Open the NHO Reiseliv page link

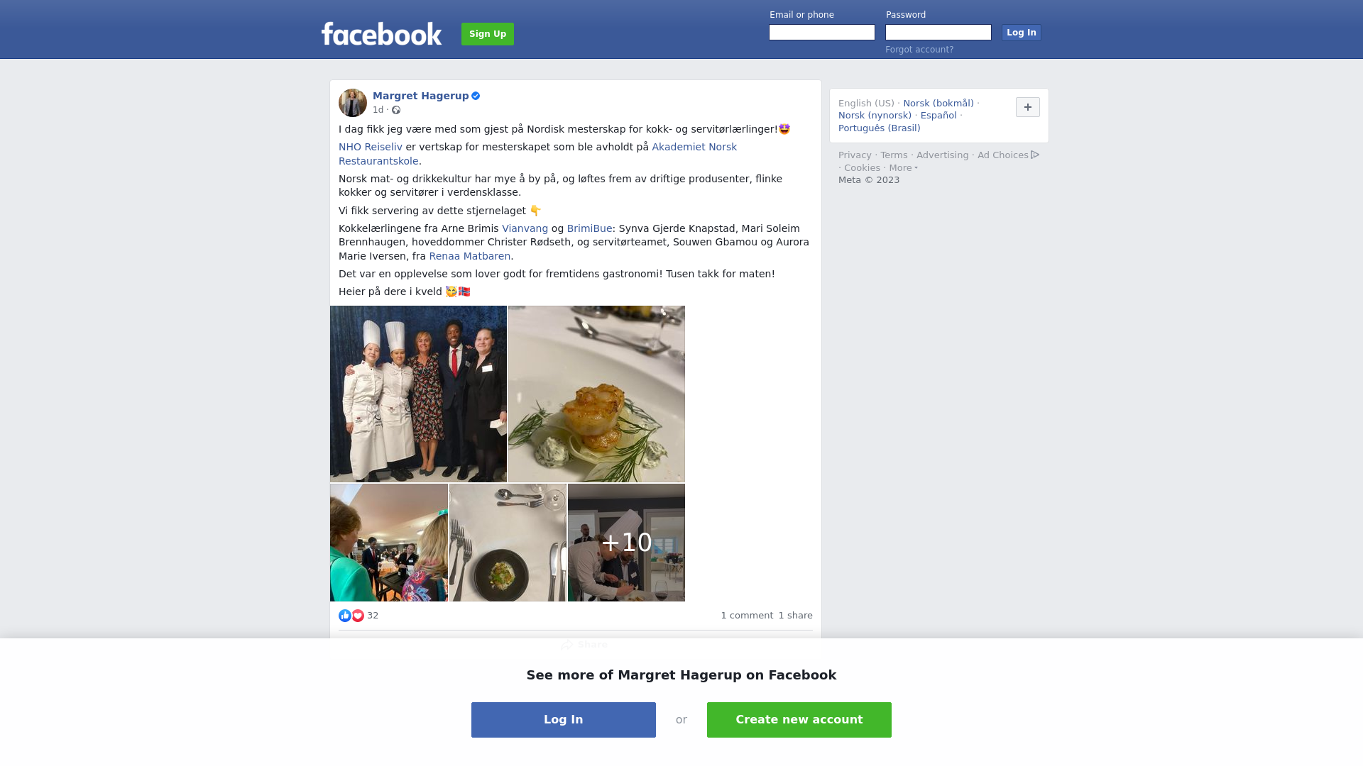(371, 147)
